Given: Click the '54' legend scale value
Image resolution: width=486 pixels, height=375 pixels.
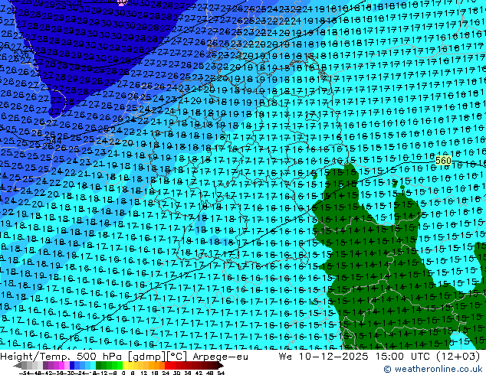Looking at the screenshot, I should 221,373.
